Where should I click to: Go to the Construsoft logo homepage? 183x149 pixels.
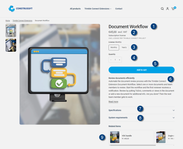20,9
